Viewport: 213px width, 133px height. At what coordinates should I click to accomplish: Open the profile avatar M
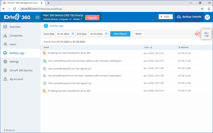click(x=207, y=17)
